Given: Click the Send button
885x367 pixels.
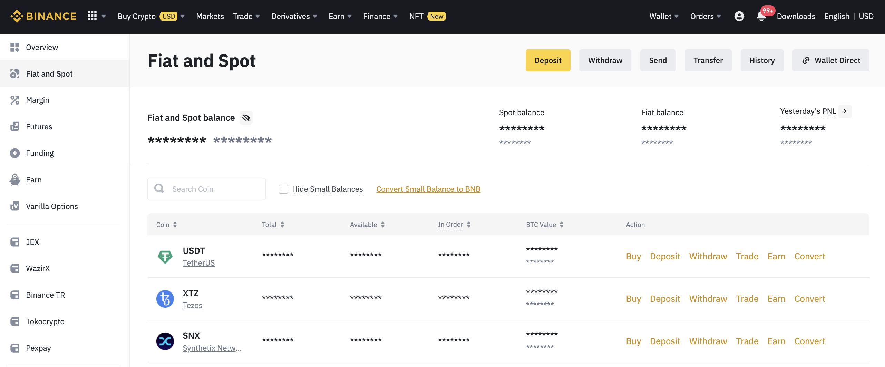Looking at the screenshot, I should 658,60.
